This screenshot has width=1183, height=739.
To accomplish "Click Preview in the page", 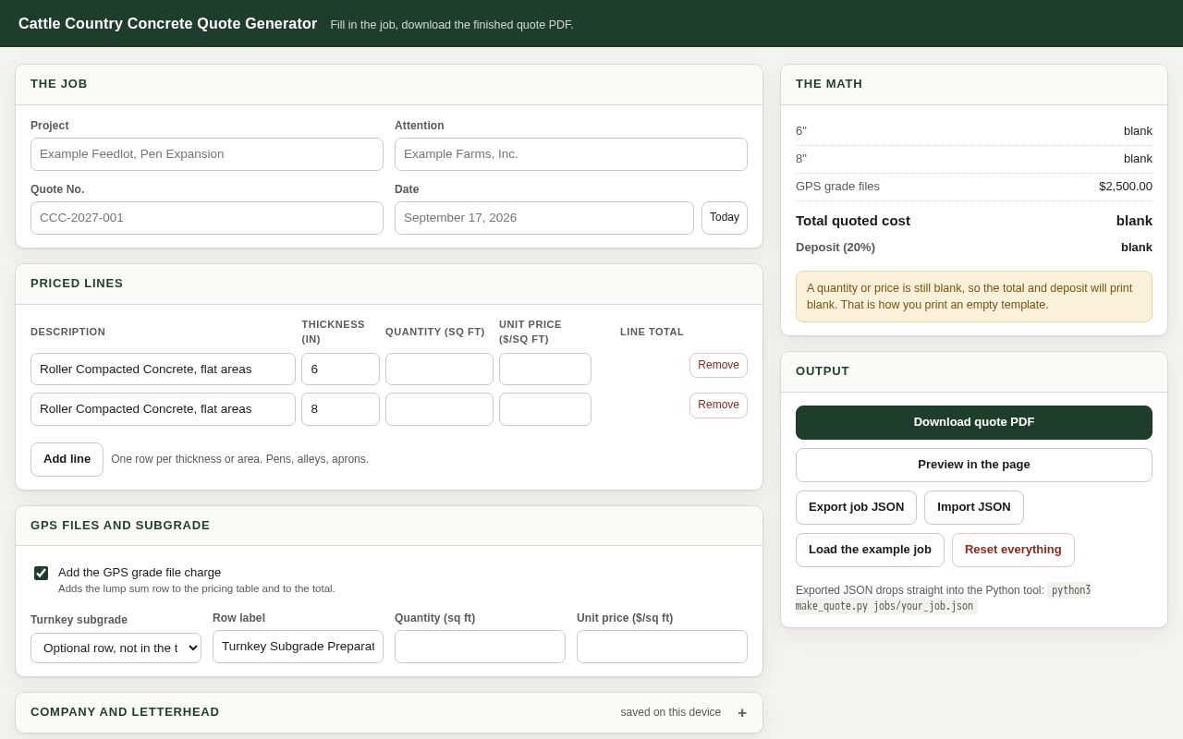I will tap(974, 465).
